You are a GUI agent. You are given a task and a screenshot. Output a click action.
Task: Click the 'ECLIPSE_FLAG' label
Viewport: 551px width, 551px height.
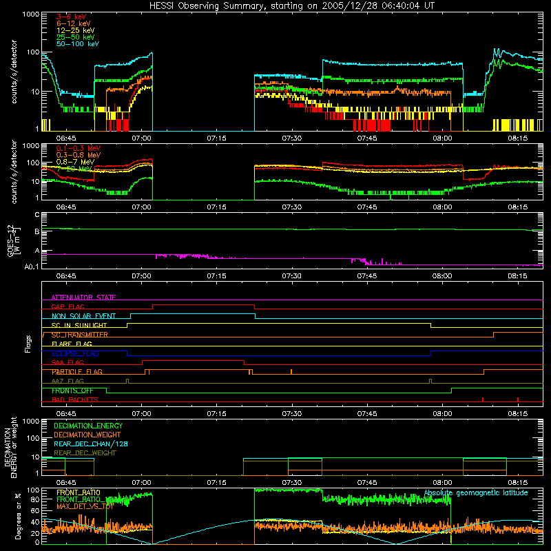(75, 353)
